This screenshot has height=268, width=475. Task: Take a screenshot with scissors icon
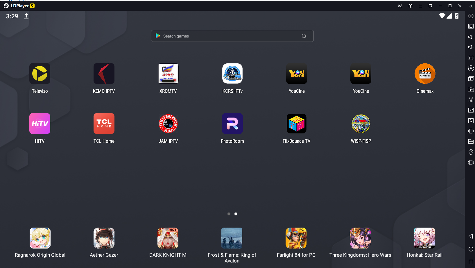coord(471,100)
